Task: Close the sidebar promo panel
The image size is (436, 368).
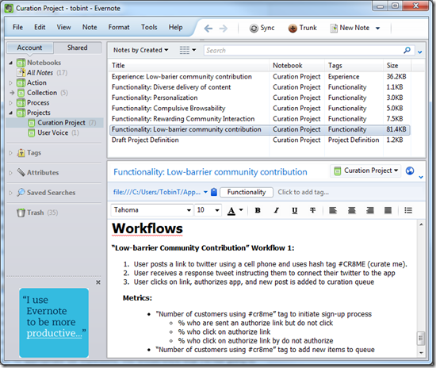Action: [98, 282]
